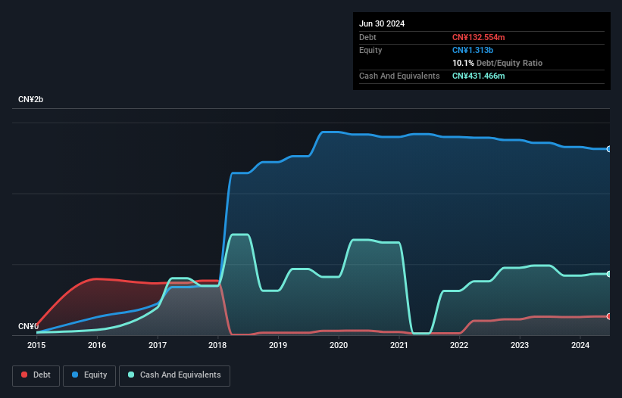Toggle the Equity legend button
Screen dimensions: 622x398
point(89,375)
